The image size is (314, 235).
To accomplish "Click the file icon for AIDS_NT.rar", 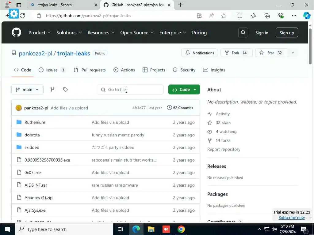I will pos(19,185).
